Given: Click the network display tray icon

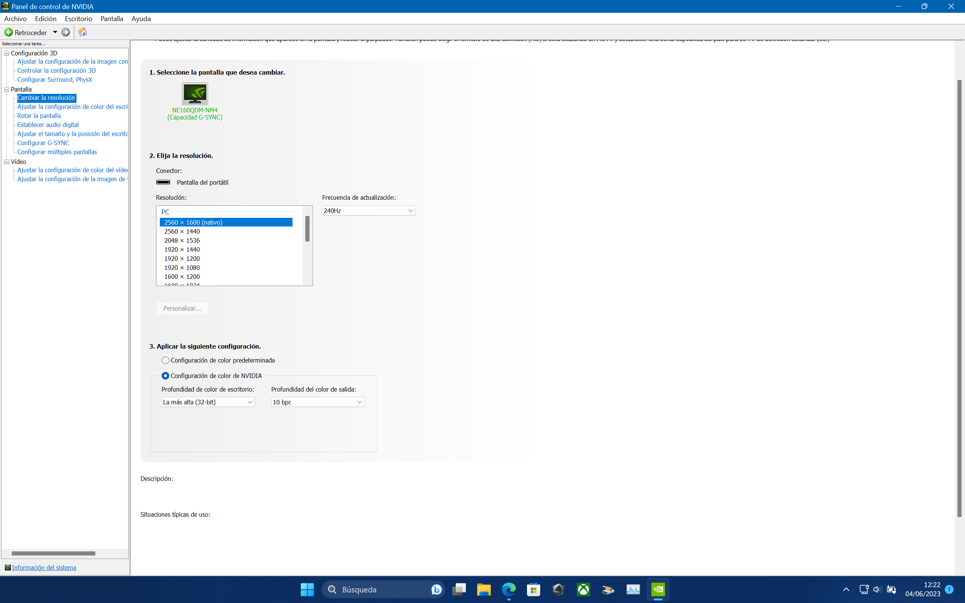Looking at the screenshot, I should click(864, 589).
